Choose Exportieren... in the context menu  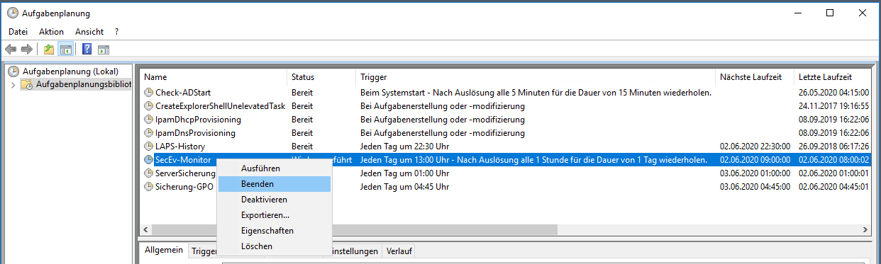(x=275, y=215)
